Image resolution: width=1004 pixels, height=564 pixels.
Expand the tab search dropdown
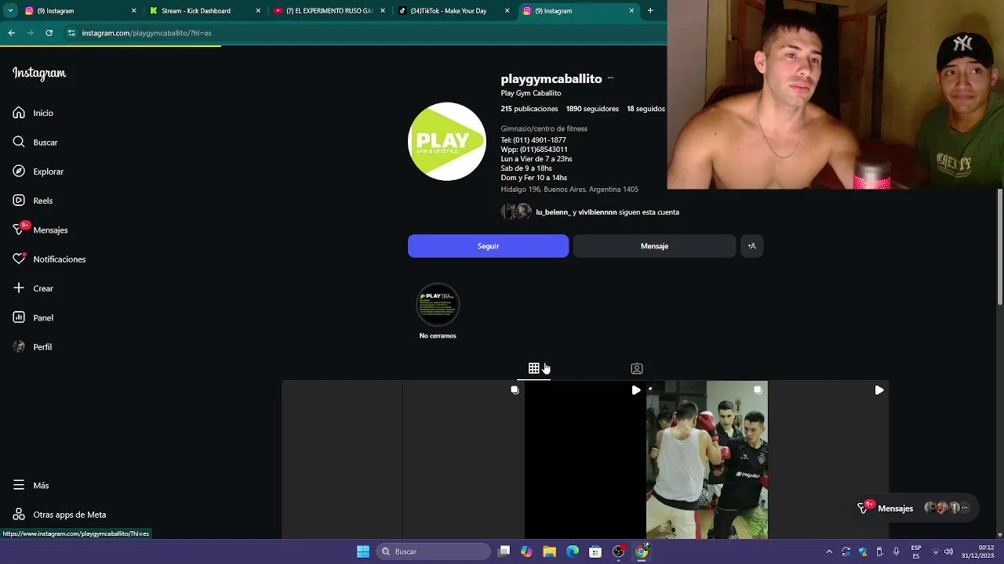pos(10,11)
